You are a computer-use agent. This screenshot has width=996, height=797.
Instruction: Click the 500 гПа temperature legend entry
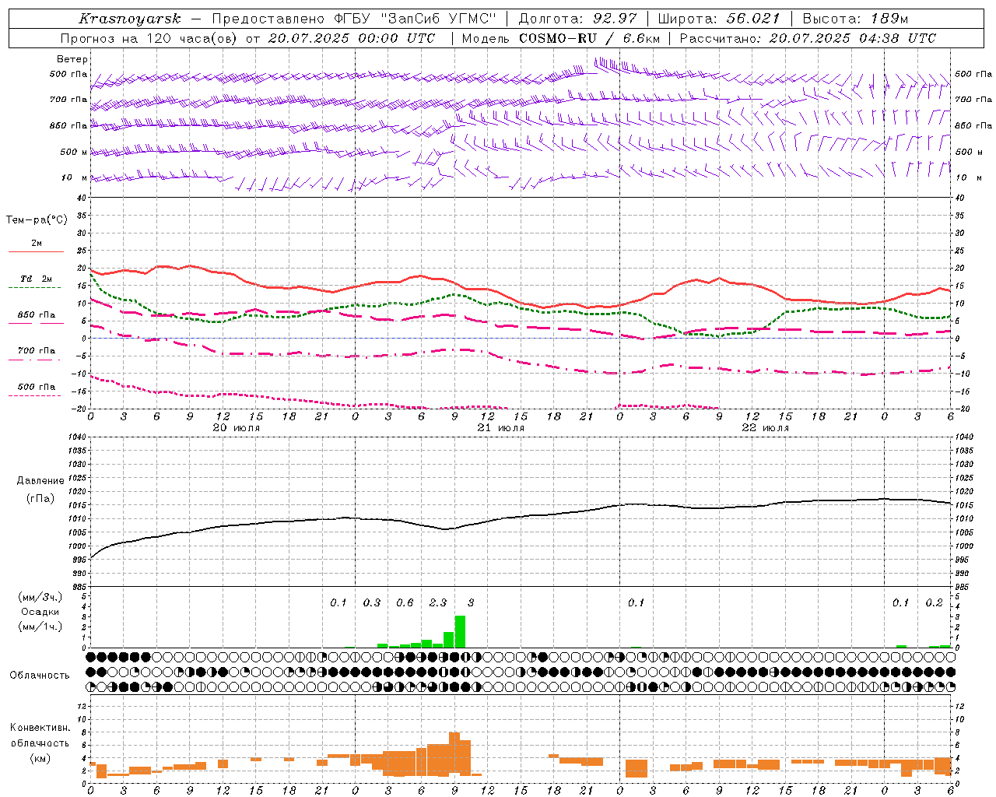coord(37,387)
